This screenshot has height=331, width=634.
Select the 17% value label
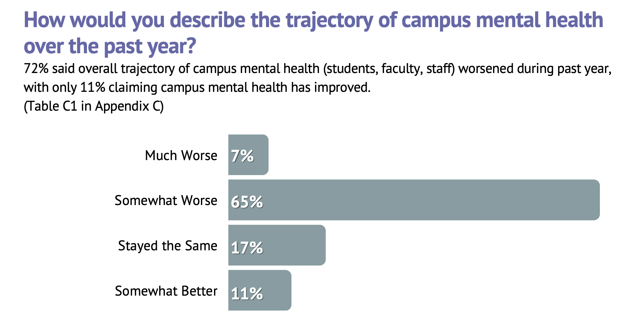[247, 248]
